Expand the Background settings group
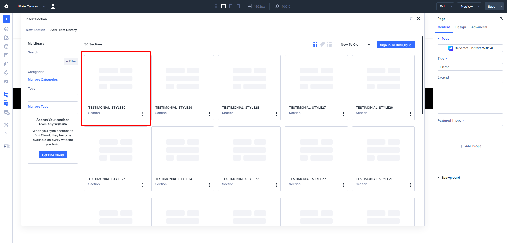Viewport: 507px width, 243px height. 449,178
